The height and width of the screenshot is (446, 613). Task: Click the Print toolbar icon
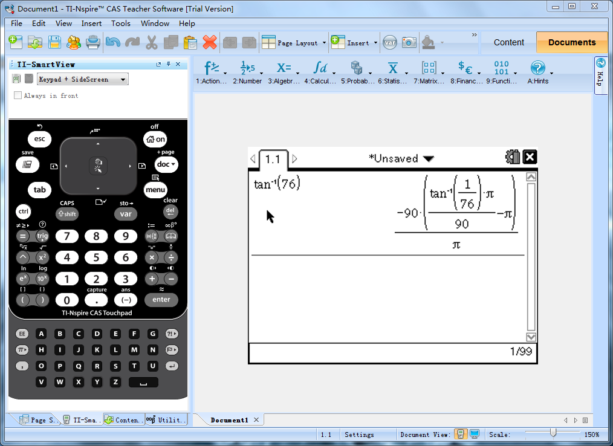pyautogui.click(x=93, y=42)
